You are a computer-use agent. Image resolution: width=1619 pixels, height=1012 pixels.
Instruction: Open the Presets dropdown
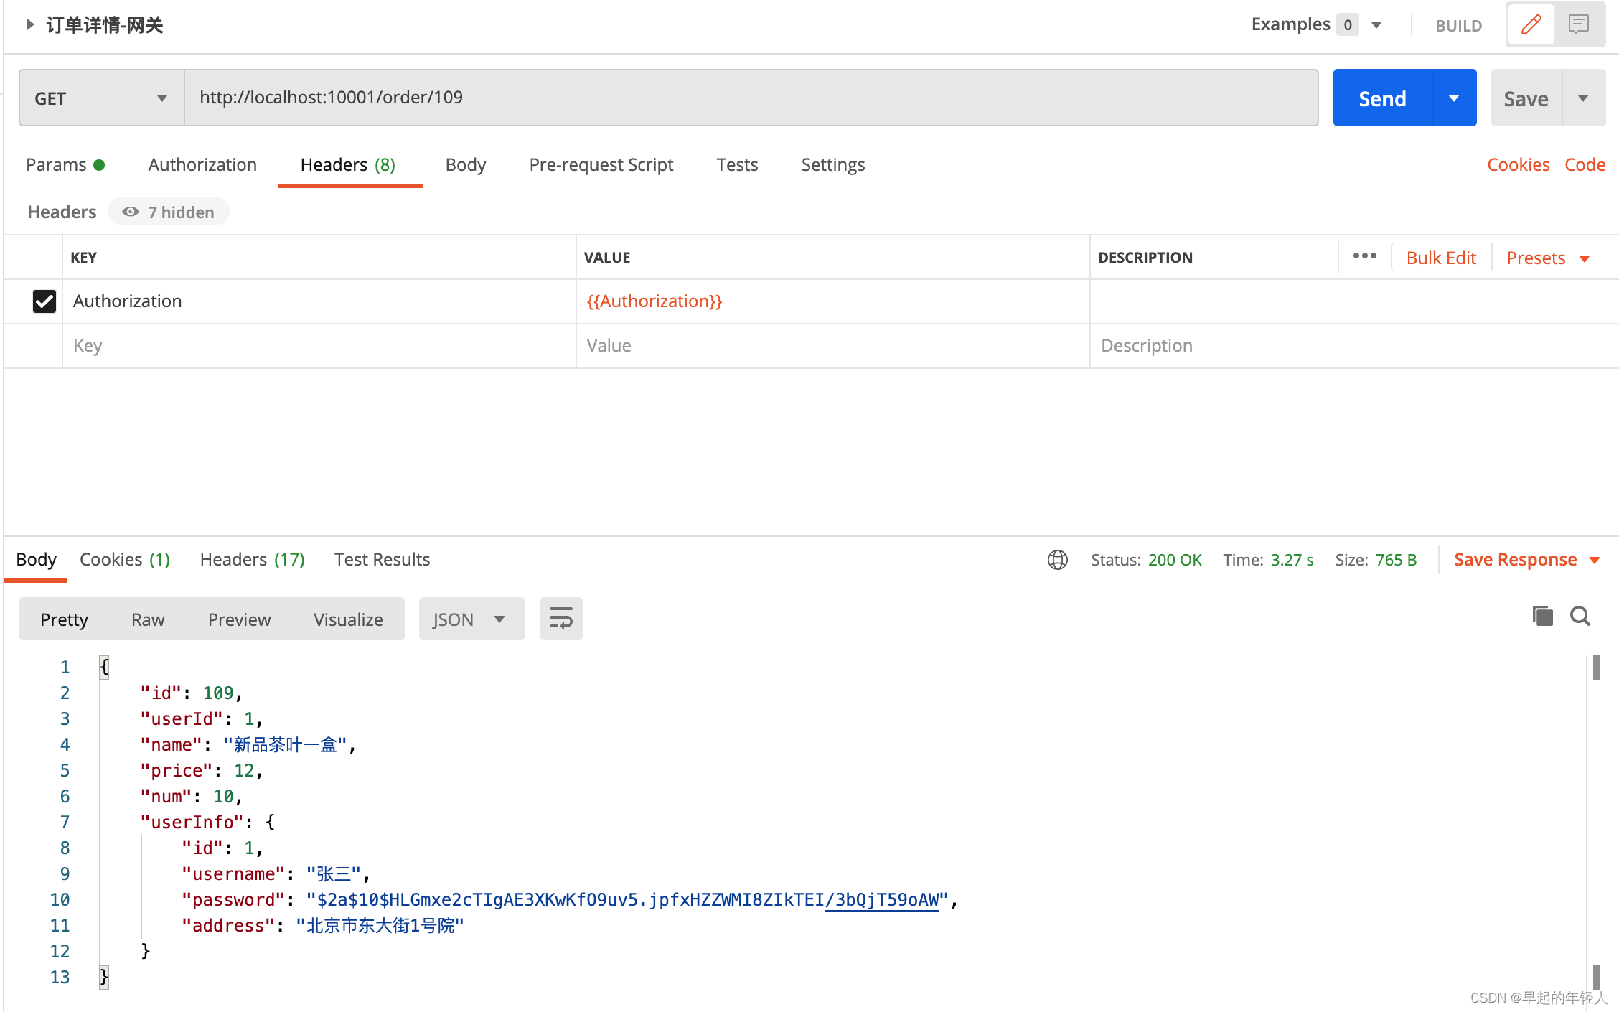(1547, 257)
